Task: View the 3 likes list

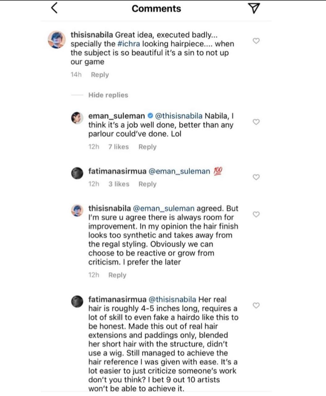Action: (x=119, y=184)
